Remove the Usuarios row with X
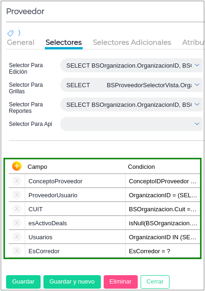This screenshot has height=291, width=205. pos(17,237)
